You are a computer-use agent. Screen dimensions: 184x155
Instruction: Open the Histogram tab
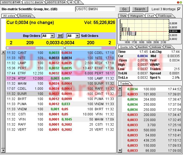coord(137,16)
